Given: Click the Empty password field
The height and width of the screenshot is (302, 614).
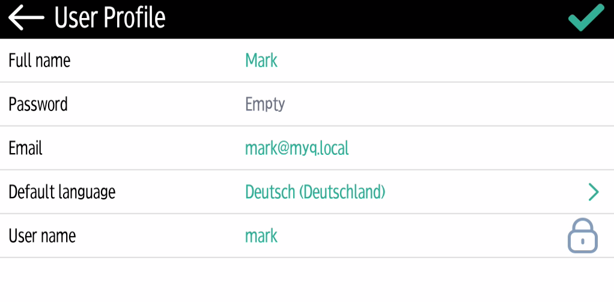Looking at the screenshot, I should (265, 104).
